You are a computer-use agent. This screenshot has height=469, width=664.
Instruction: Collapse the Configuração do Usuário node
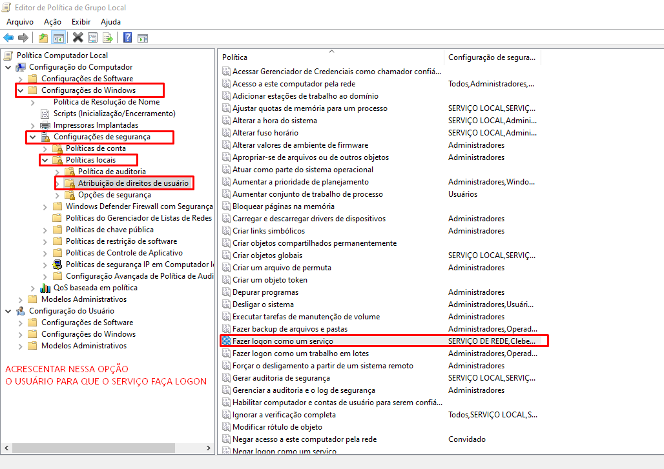click(8, 311)
